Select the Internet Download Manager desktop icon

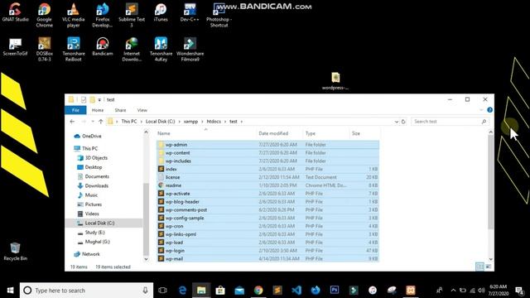click(132, 50)
